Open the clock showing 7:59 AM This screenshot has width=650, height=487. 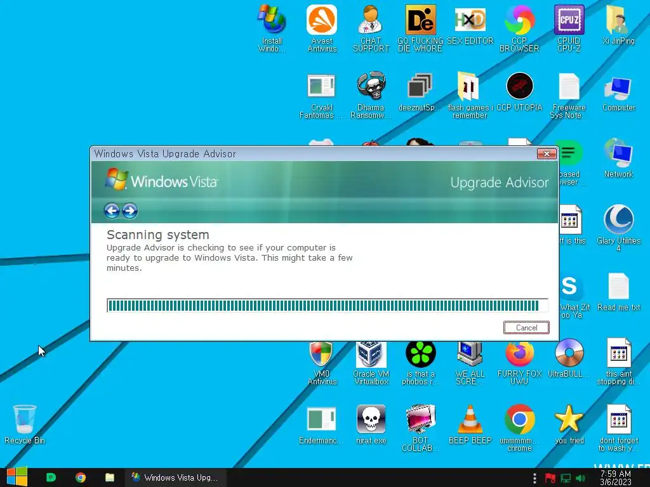pyautogui.click(x=615, y=478)
